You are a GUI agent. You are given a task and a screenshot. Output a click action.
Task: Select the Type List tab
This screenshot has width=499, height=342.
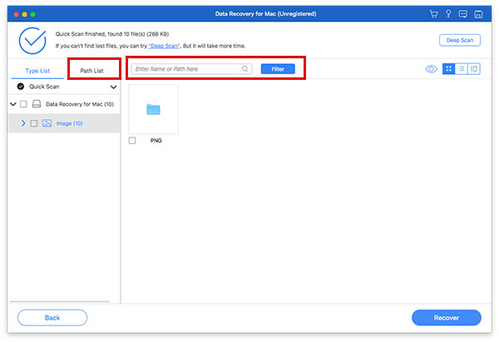[37, 71]
